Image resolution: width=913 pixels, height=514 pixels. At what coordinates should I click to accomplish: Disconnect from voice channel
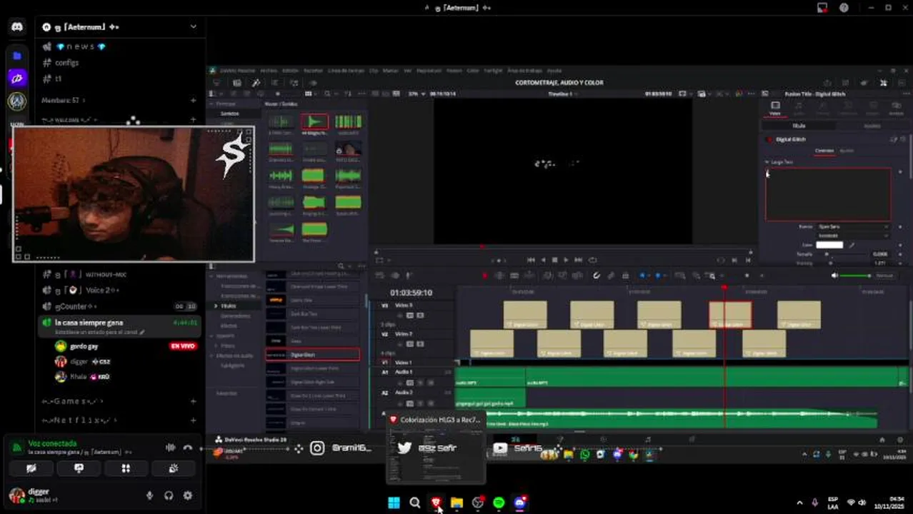click(188, 448)
